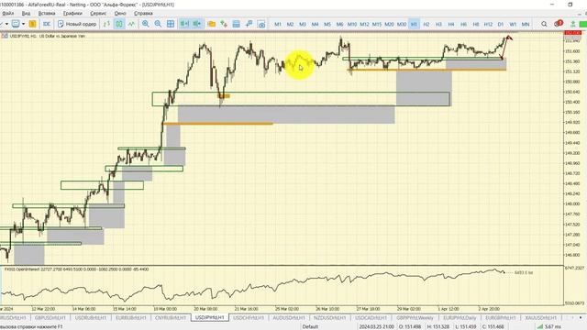This screenshot has height=330, width=587.
Task: Open the Справка menu
Action: pyautogui.click(x=143, y=13)
